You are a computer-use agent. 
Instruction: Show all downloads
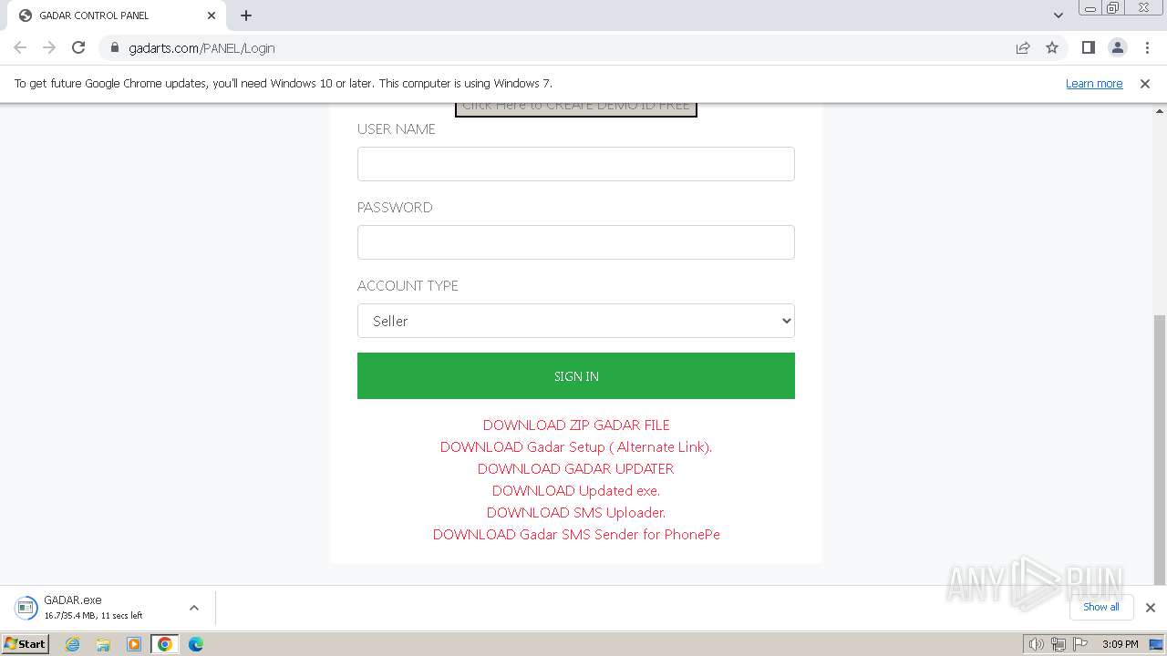click(x=1101, y=607)
